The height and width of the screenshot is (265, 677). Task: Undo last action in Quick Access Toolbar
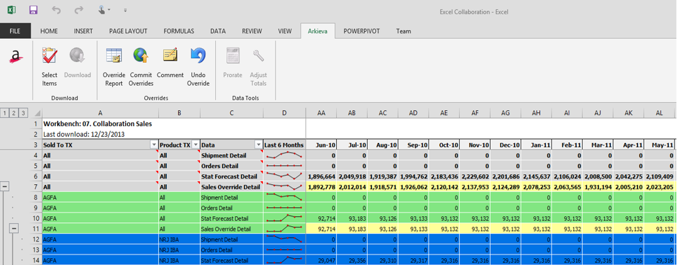point(56,9)
